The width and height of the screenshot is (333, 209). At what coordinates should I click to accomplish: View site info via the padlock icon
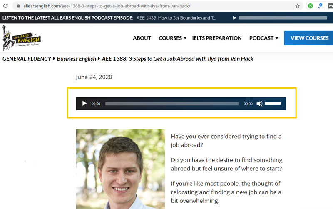pyautogui.click(x=17, y=6)
